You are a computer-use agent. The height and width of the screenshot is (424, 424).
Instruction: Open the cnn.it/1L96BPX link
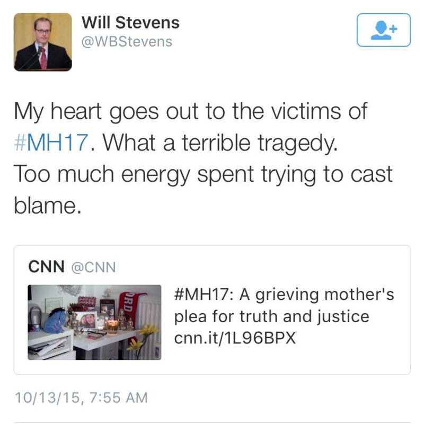click(235, 338)
